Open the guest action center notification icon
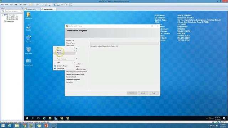The height and width of the screenshot is (128, 228). 224,118
